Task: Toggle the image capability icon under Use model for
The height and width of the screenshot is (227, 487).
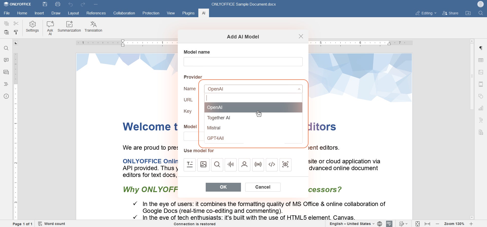Action: [x=203, y=165]
